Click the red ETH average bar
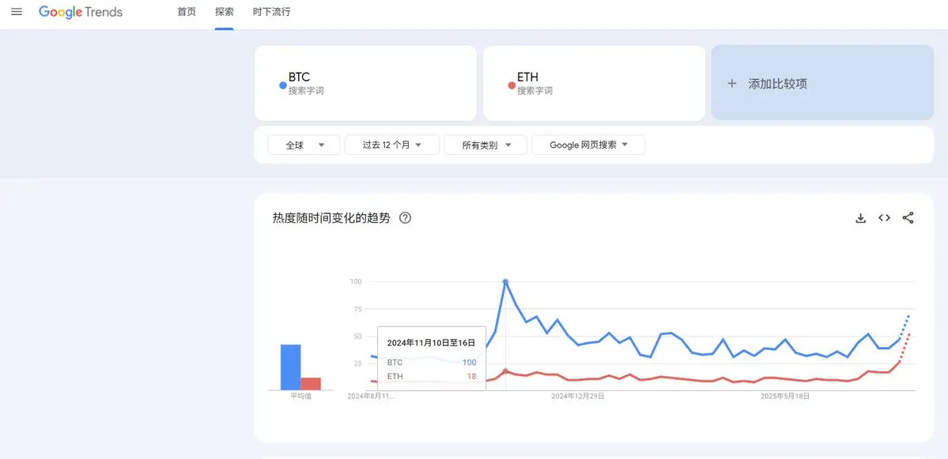The height and width of the screenshot is (459, 948). [311, 384]
